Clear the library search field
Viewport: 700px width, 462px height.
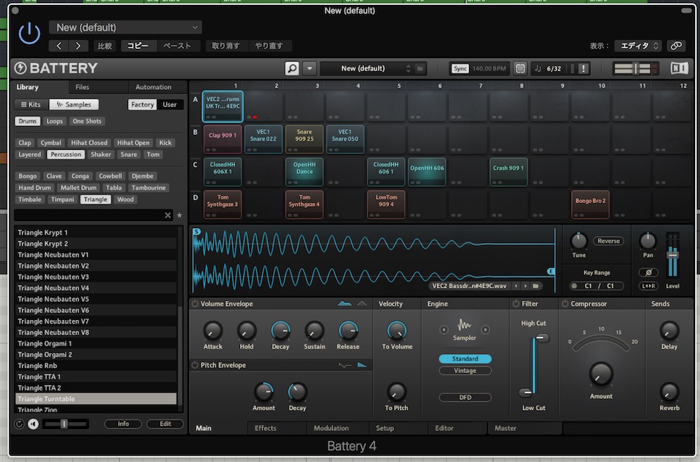168,216
